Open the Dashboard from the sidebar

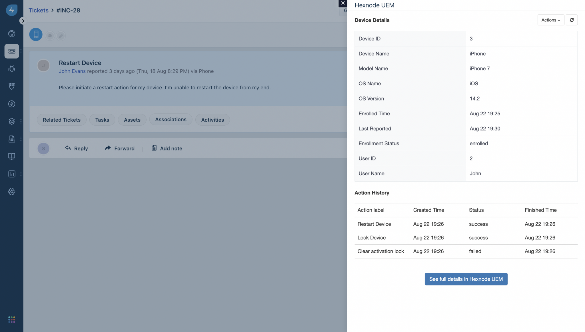12,33
